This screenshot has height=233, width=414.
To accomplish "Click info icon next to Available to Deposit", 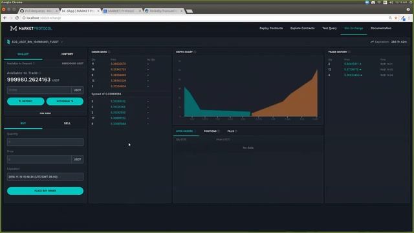I will pos(34,63).
